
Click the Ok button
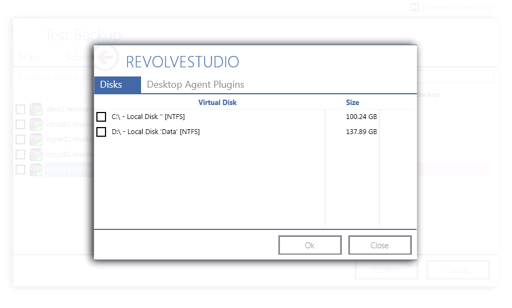pyautogui.click(x=310, y=246)
